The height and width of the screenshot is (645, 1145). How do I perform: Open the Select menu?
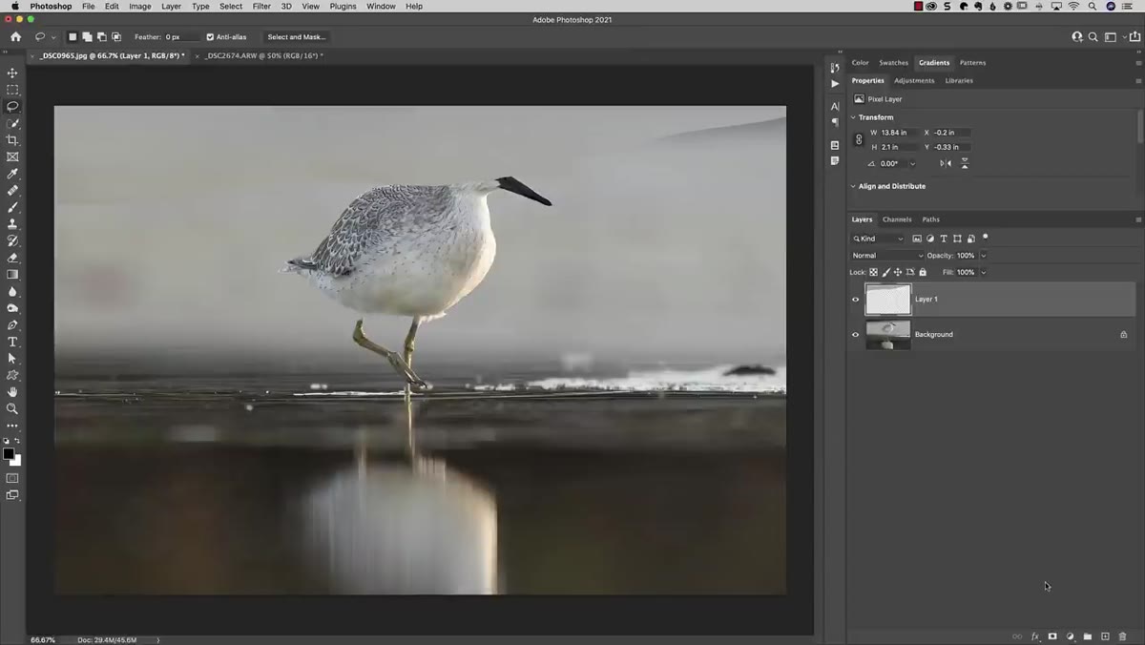(231, 6)
